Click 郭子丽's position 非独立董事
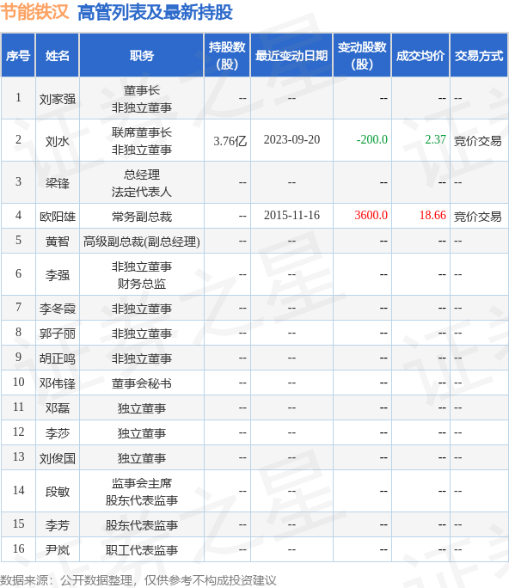The height and width of the screenshot is (588, 509). [141, 333]
